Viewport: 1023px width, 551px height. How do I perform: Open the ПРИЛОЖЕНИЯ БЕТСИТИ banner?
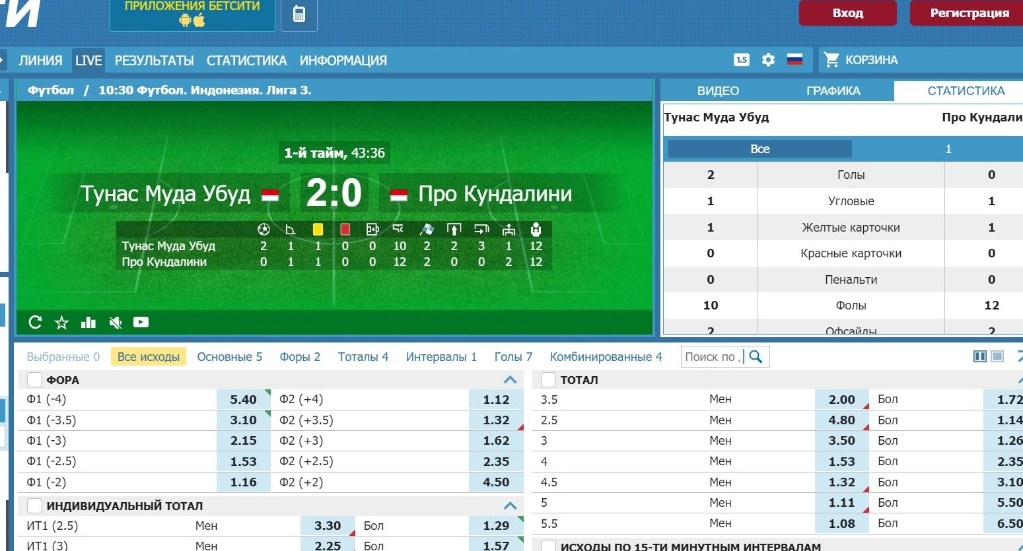click(192, 15)
